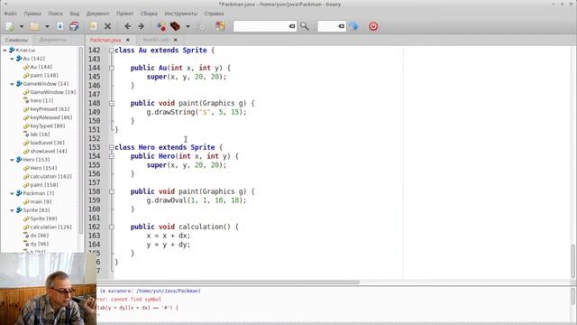Fold Hero constructor at line 154
Screen dimensions: 577x325
click(111, 156)
